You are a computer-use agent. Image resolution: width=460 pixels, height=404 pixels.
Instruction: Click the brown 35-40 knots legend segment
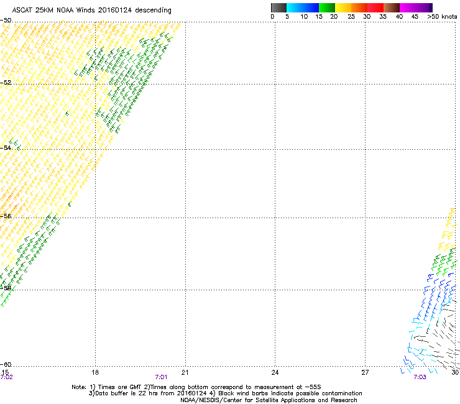click(x=392, y=7)
